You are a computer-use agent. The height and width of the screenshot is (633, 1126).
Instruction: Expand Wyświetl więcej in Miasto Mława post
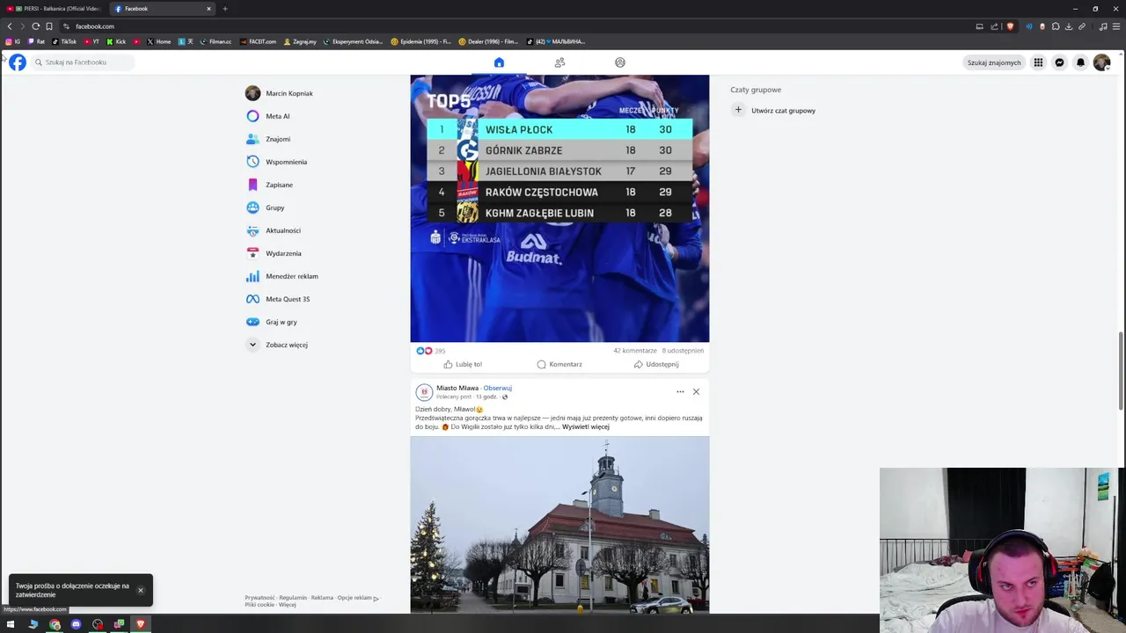click(x=586, y=426)
